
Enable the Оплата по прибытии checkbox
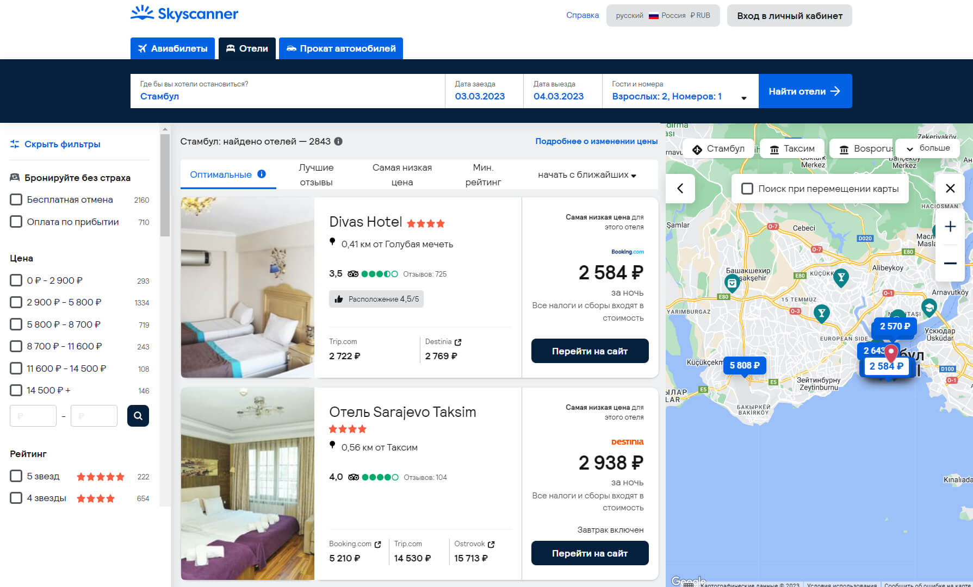[16, 222]
